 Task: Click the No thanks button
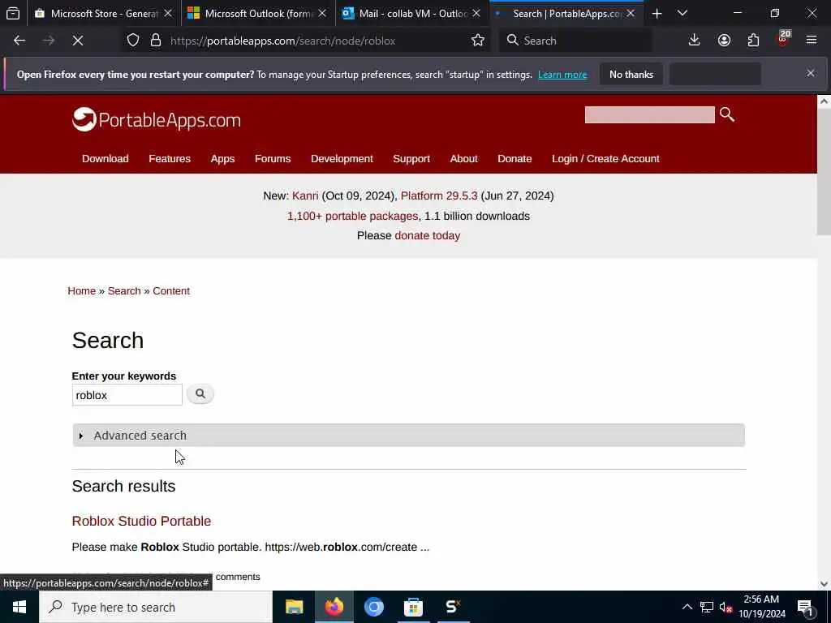coord(631,74)
